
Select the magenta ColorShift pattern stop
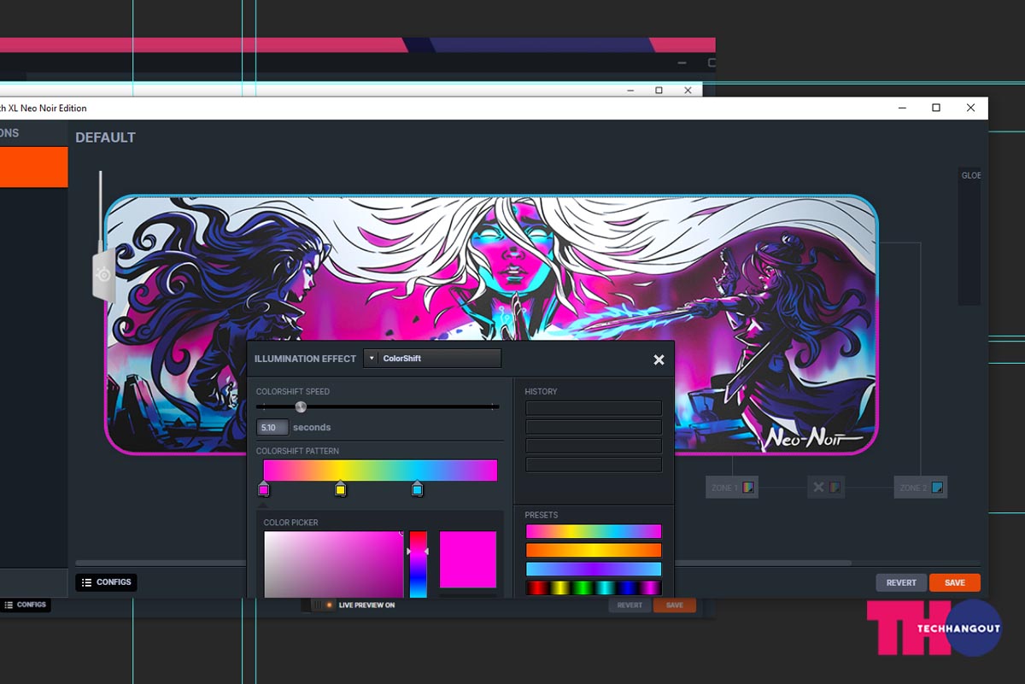click(x=263, y=489)
